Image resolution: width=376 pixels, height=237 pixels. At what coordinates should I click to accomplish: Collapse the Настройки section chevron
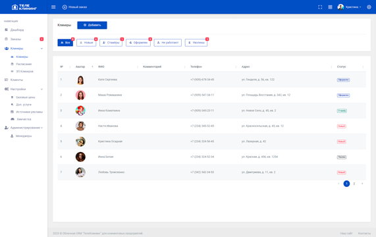click(x=41, y=89)
